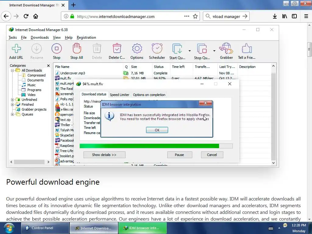Click the Tell a Friend thumbs-up icon

[247, 48]
